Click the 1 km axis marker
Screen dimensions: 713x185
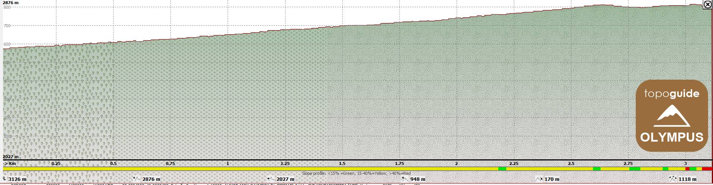click(x=228, y=163)
